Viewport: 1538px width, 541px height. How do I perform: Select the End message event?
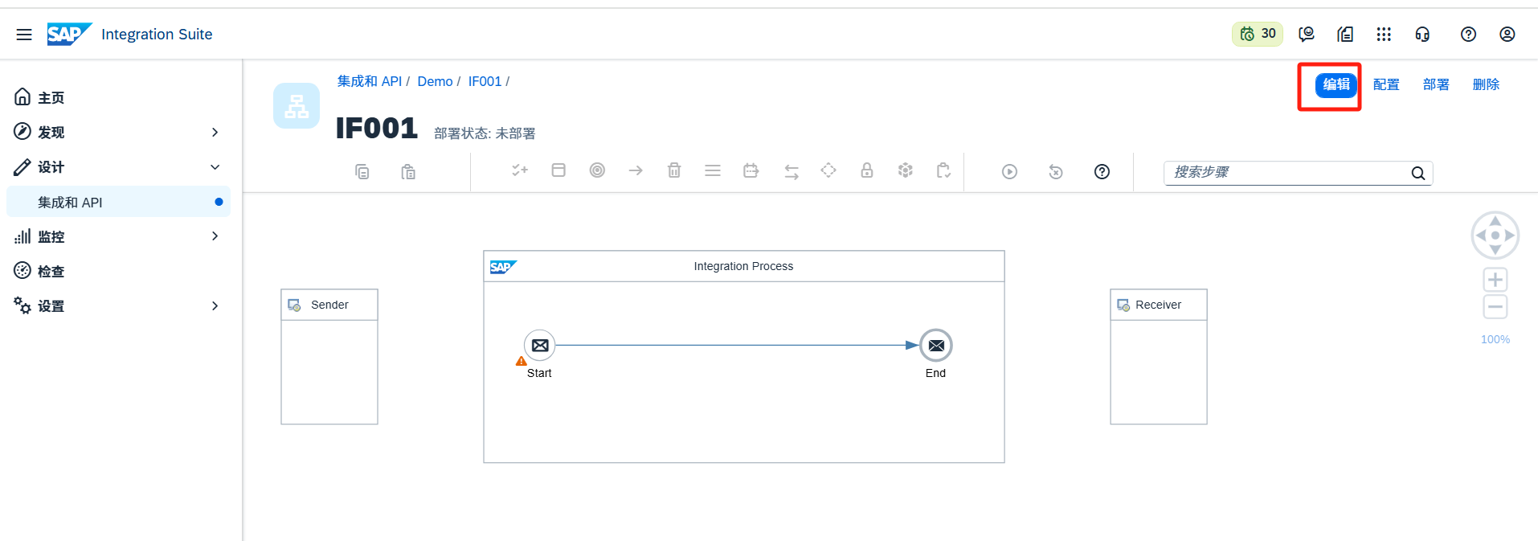click(x=936, y=346)
